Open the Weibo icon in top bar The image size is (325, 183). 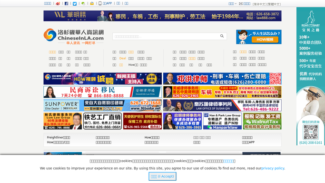[58, 3]
